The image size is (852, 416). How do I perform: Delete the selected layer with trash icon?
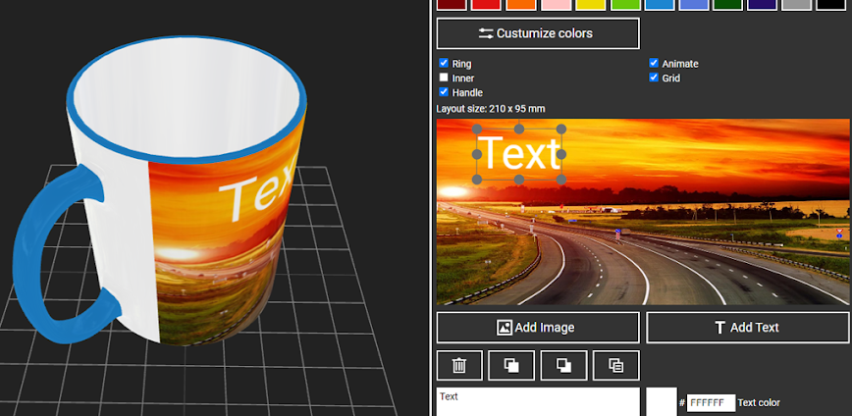tap(459, 366)
